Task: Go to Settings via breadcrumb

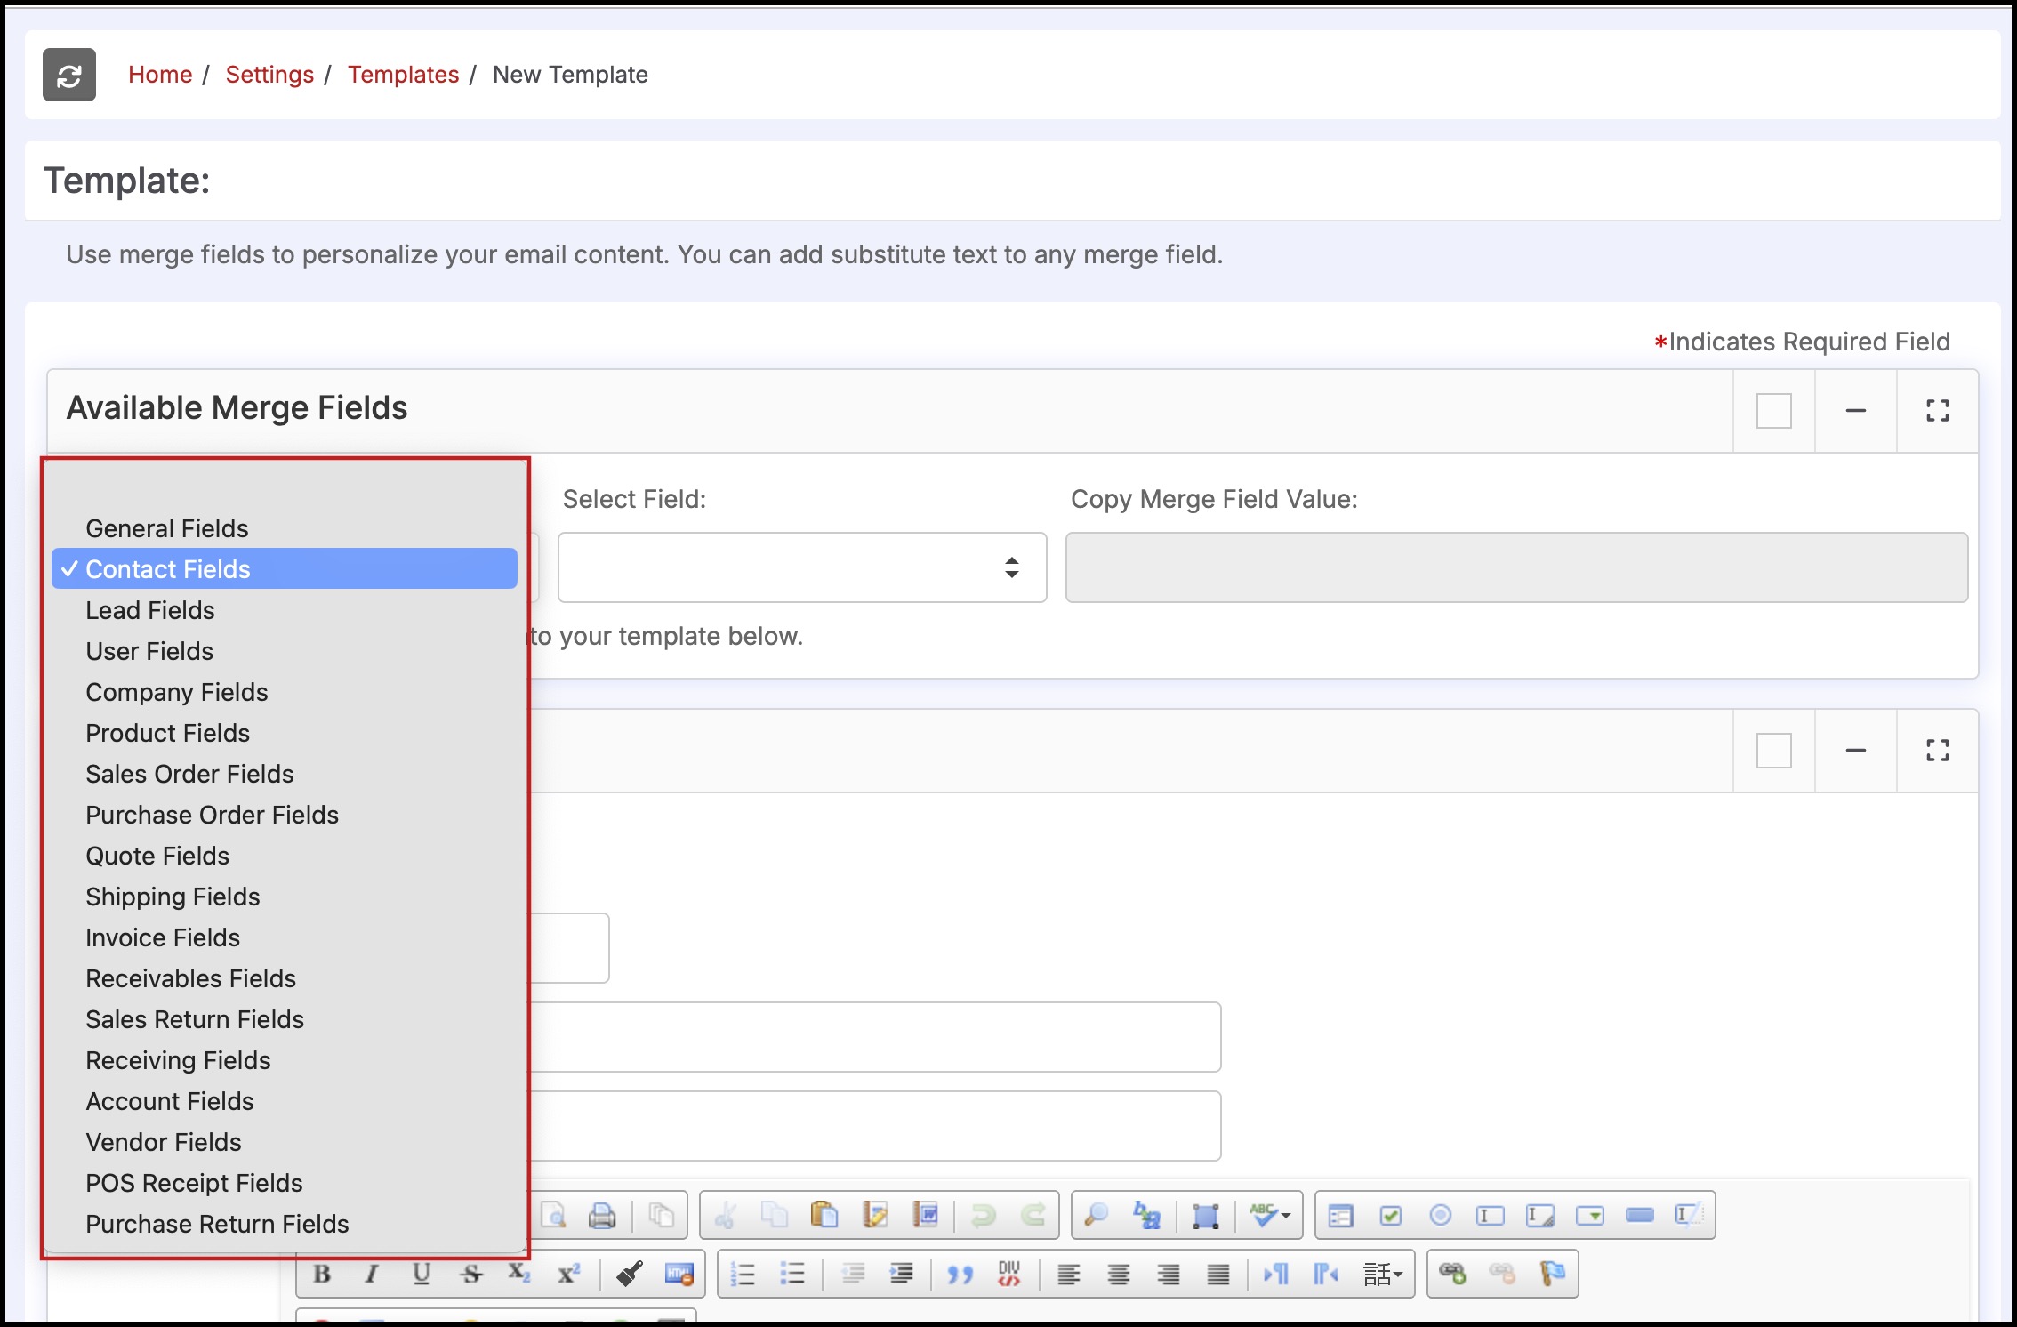Action: (269, 75)
